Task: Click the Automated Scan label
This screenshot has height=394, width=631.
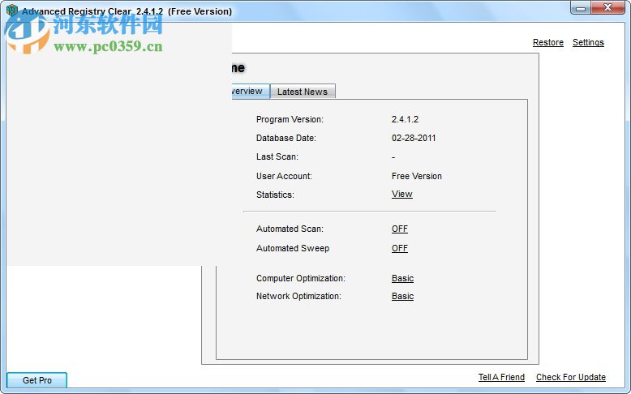Action: 290,229
